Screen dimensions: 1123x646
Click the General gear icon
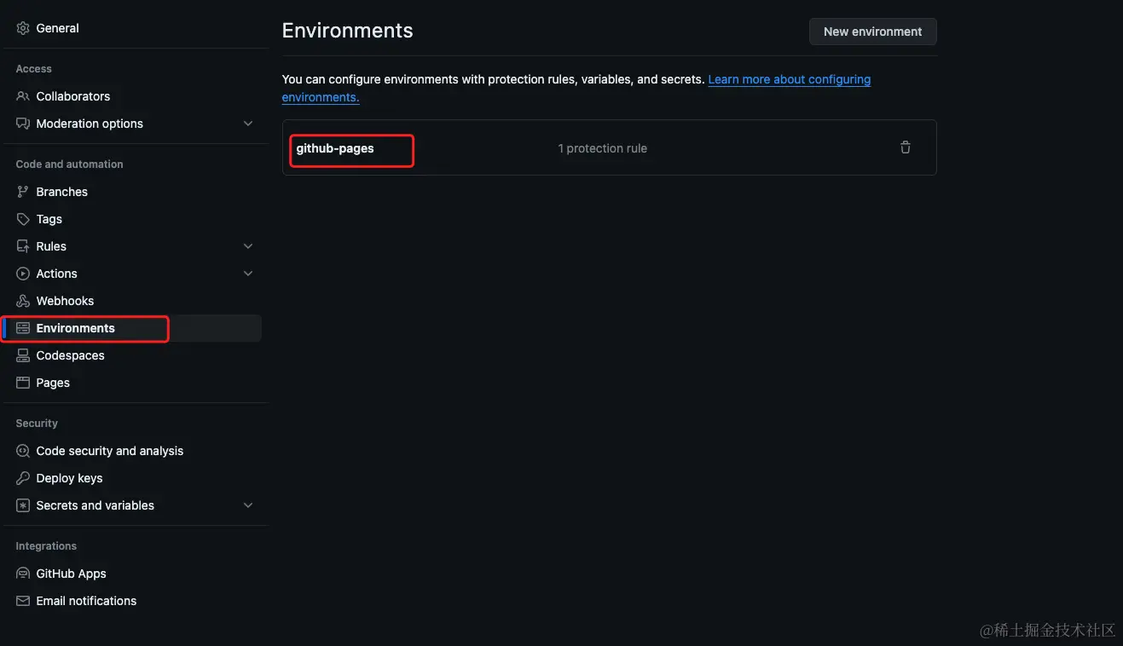pos(23,28)
